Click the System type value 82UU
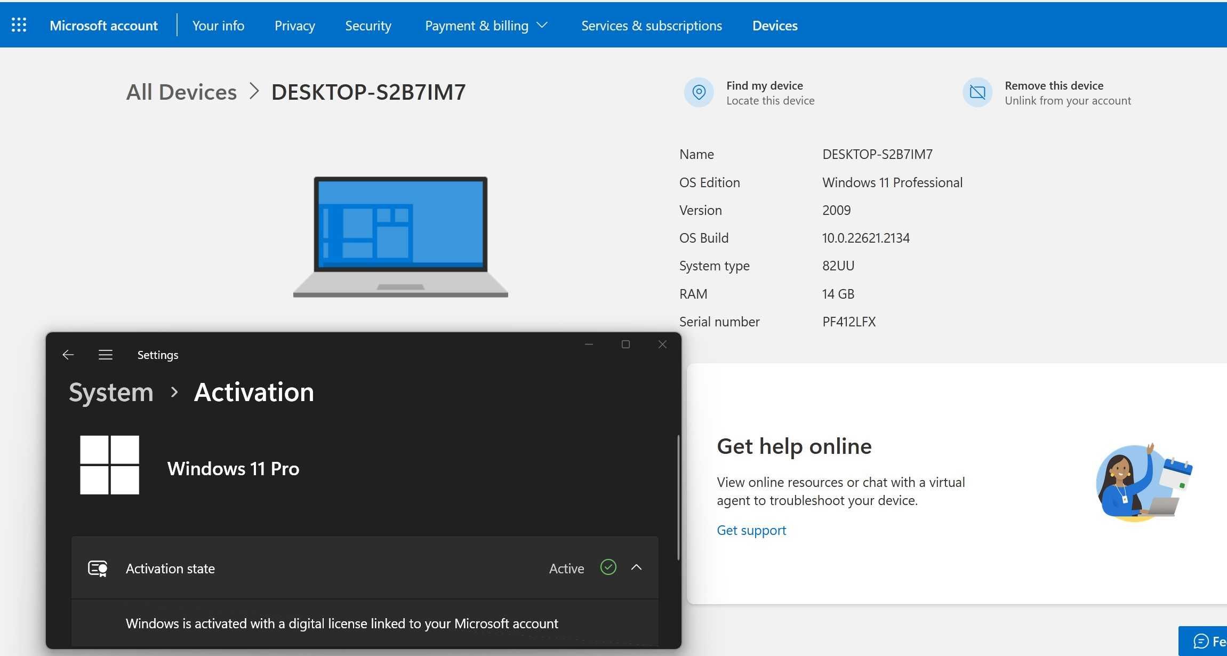The height and width of the screenshot is (656, 1227). point(838,266)
